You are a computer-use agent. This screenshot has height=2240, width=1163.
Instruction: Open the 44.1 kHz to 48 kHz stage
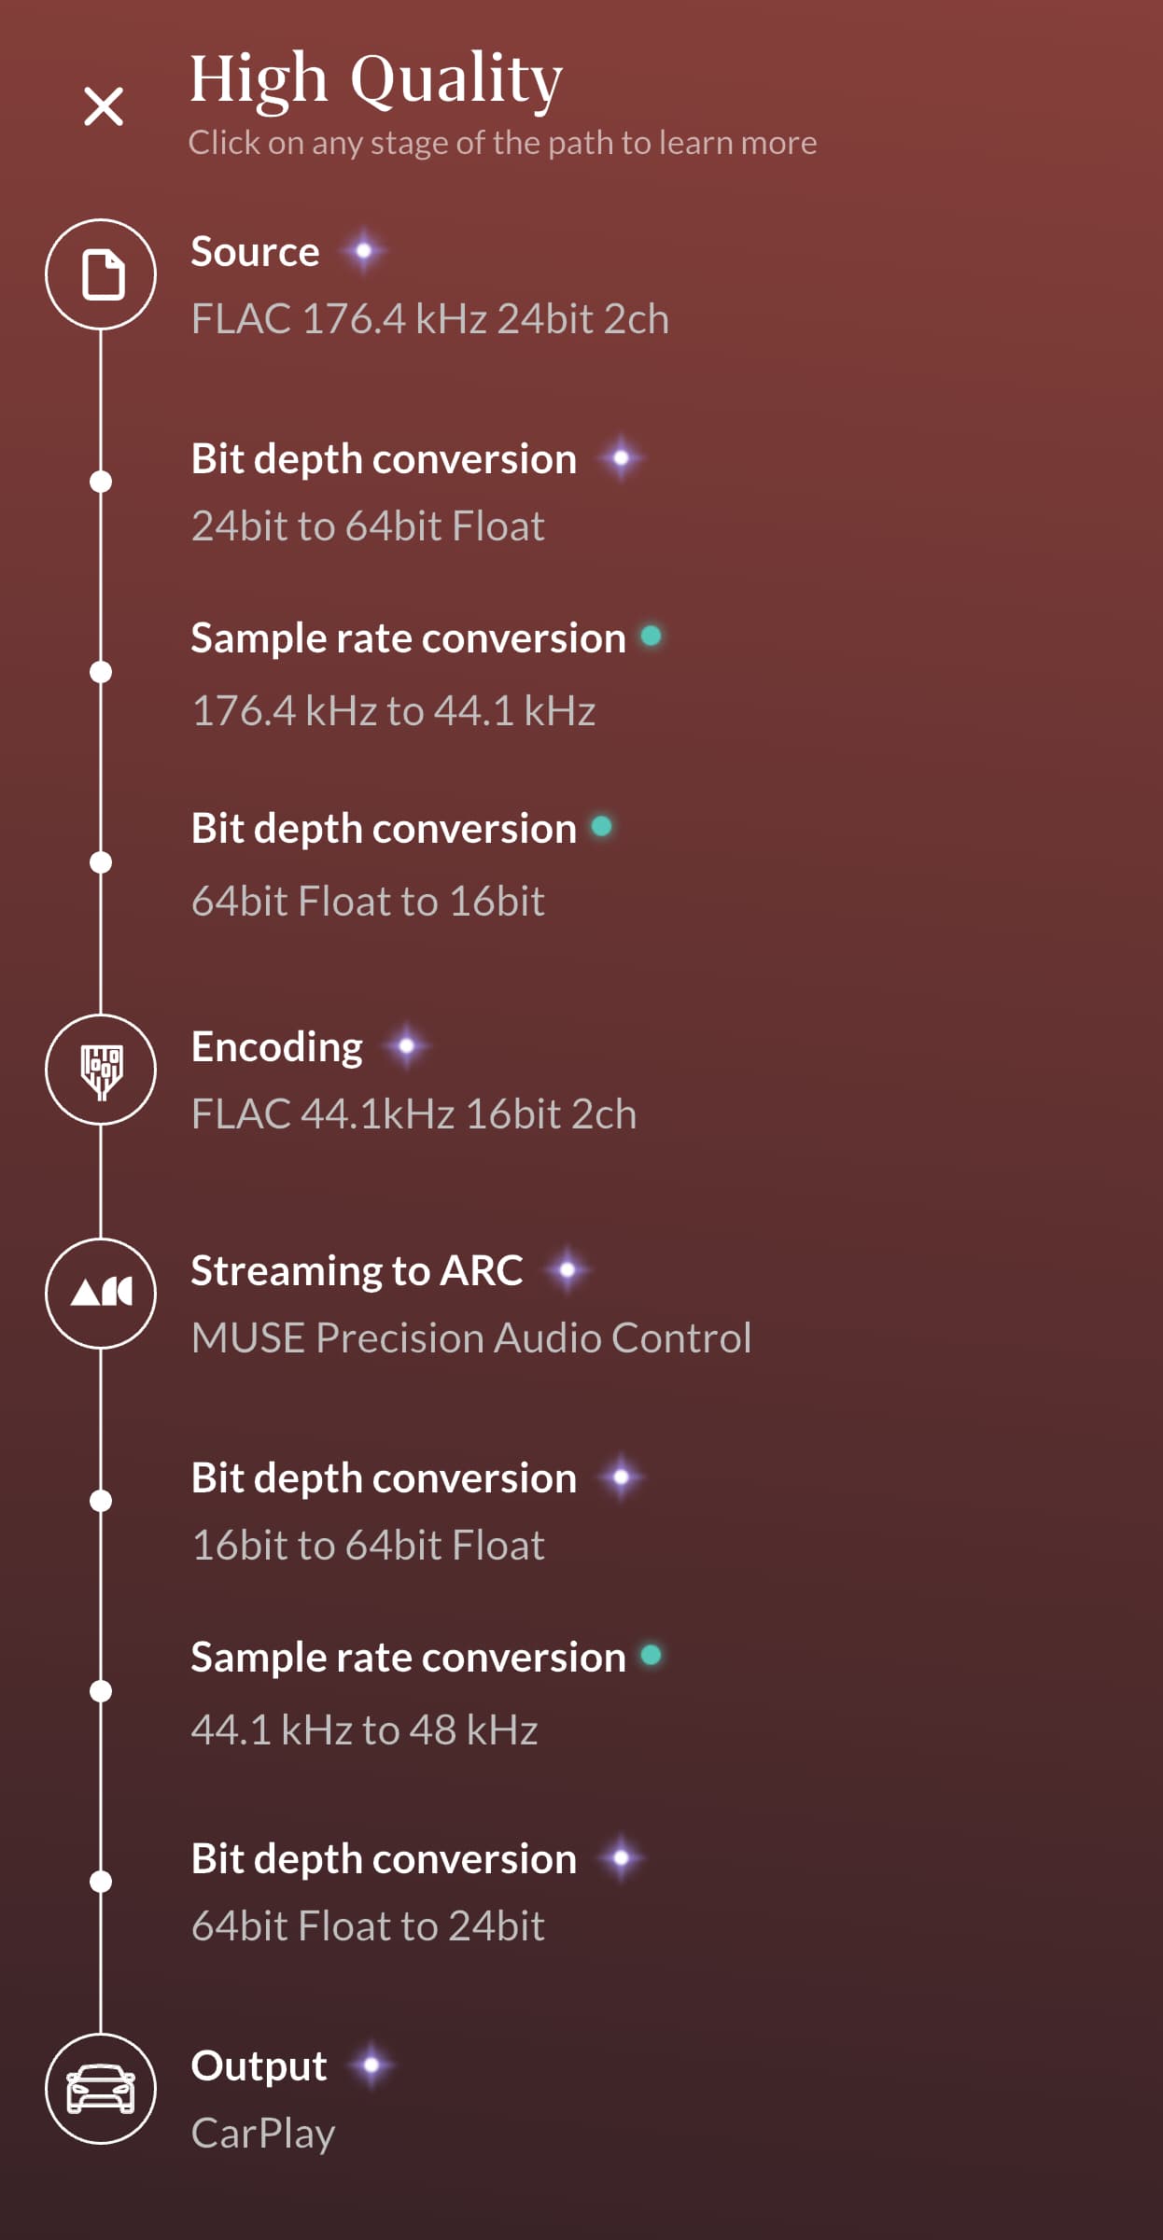427,1693
